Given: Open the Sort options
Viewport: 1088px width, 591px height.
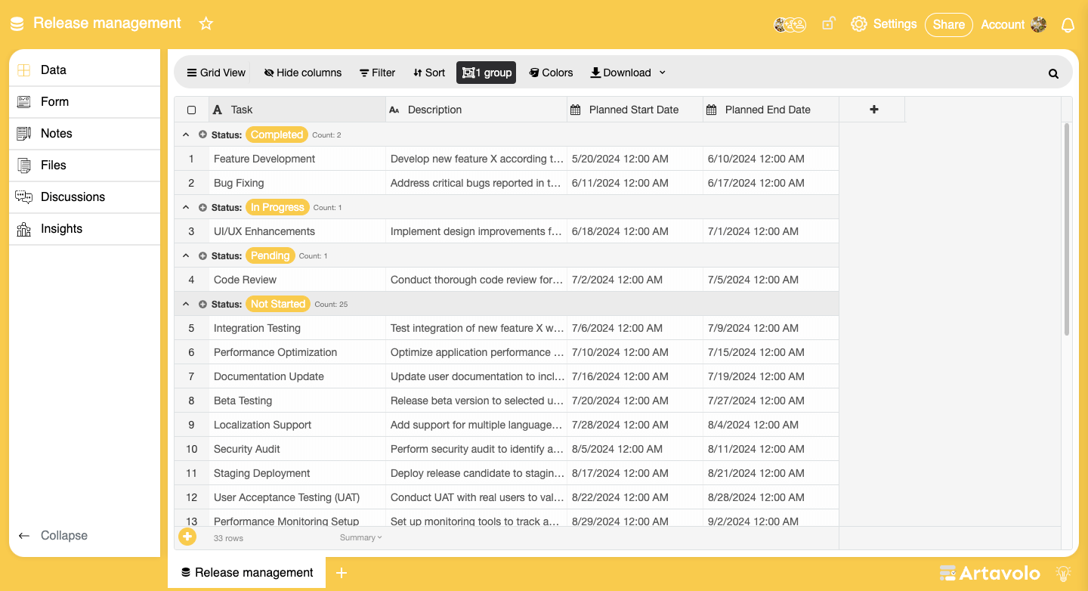Looking at the screenshot, I should [x=429, y=73].
